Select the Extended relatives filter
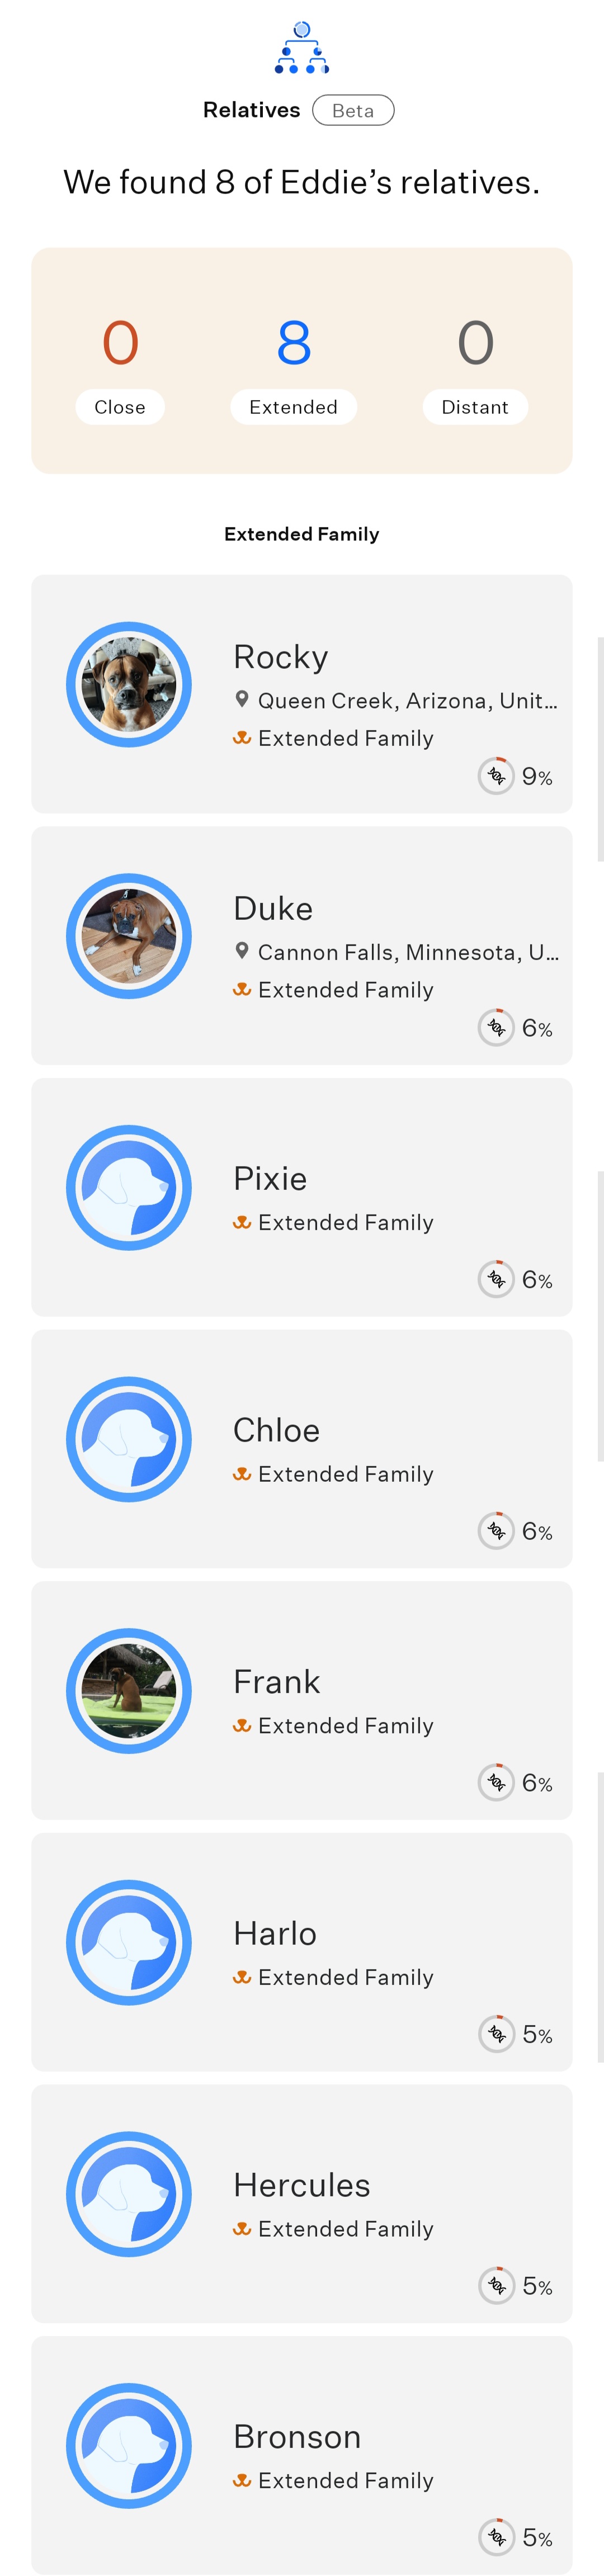The width and height of the screenshot is (604, 2576). [x=293, y=407]
